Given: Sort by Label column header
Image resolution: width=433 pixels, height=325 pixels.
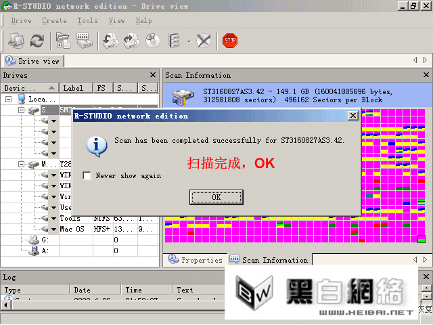Looking at the screenshot, I should point(76,88).
